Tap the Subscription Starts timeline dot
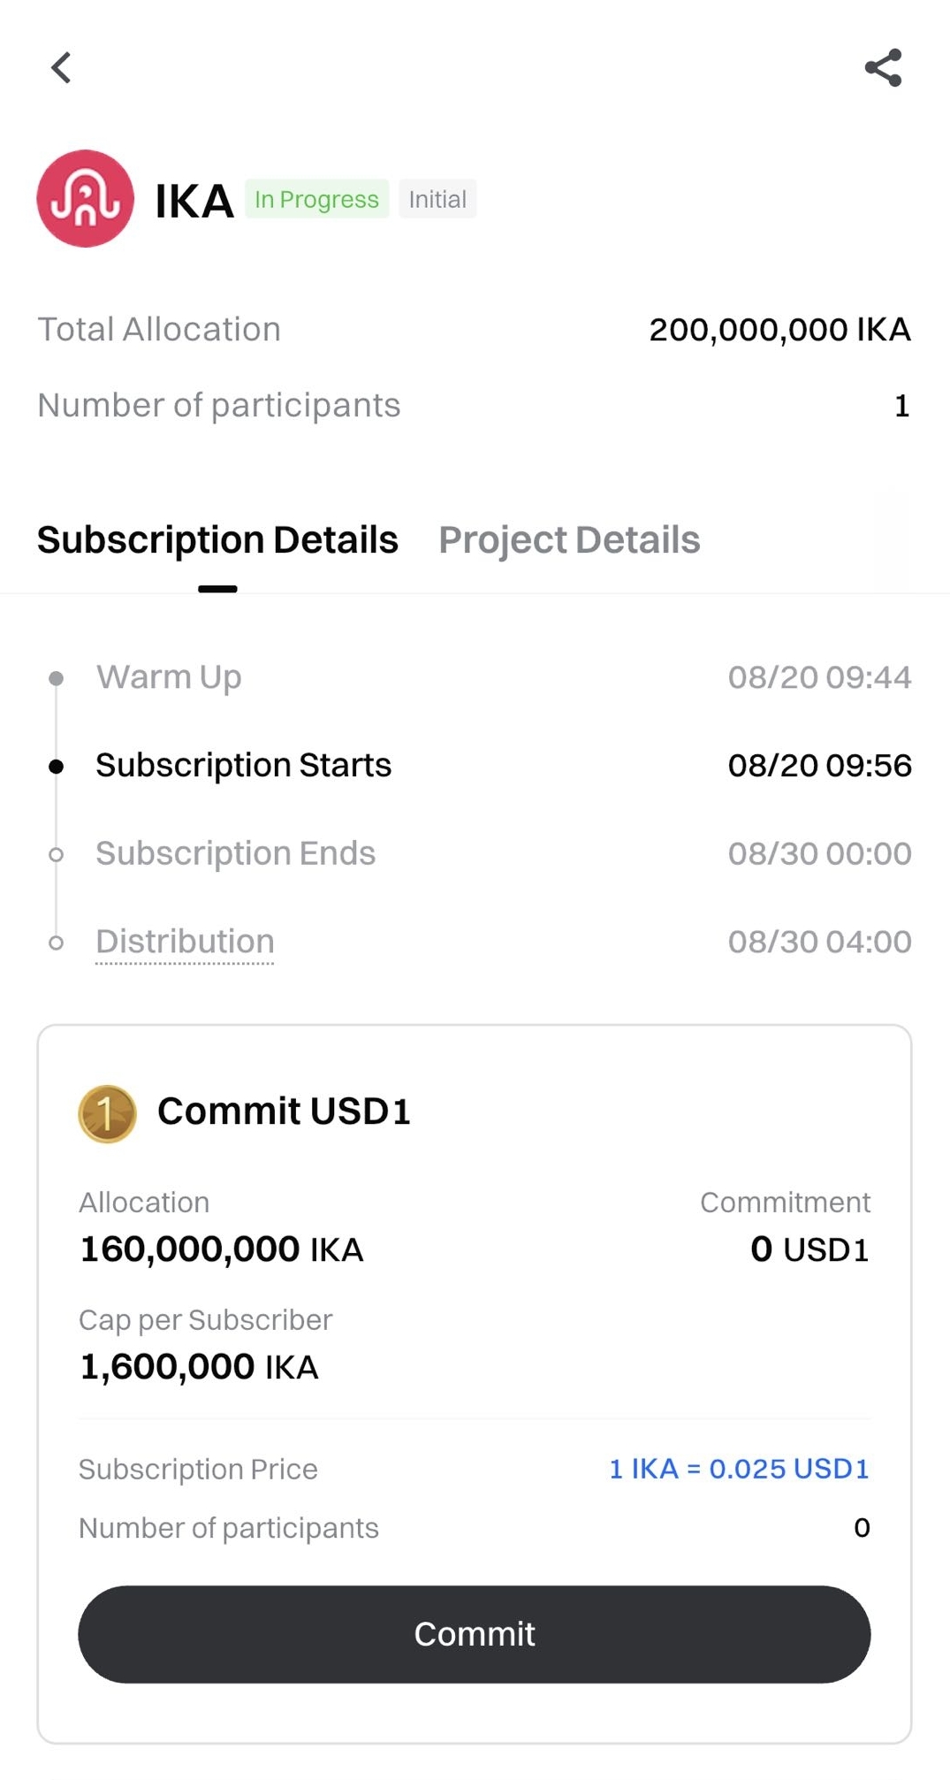Viewport: 950px width, 1780px height. pyautogui.click(x=56, y=766)
